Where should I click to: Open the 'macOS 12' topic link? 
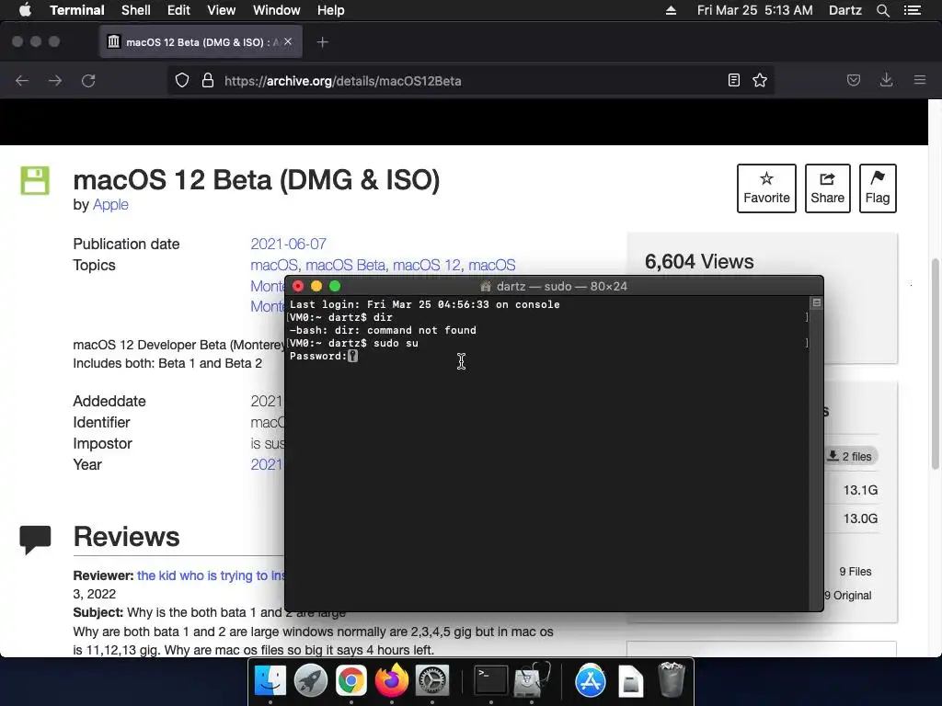click(x=428, y=265)
